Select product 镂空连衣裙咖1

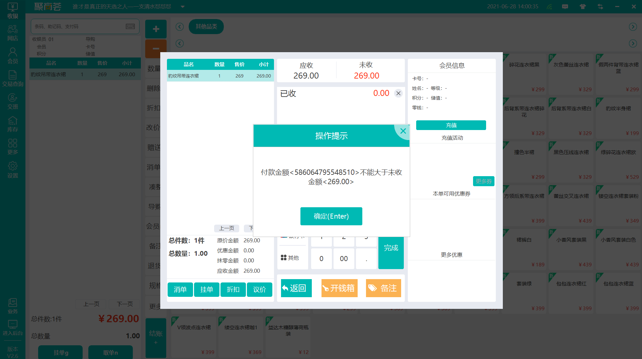241,336
